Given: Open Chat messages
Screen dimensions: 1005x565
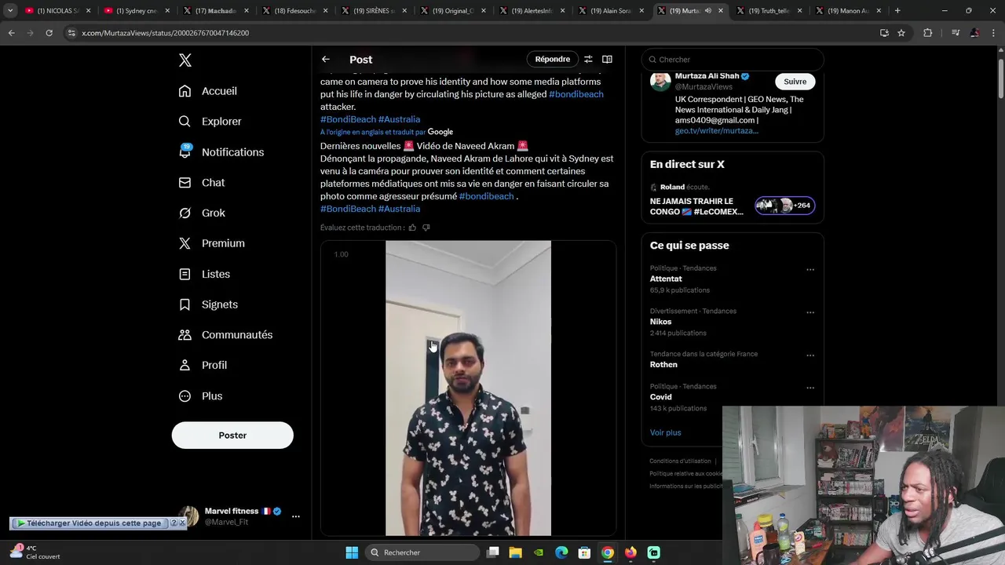Looking at the screenshot, I should (202, 182).
